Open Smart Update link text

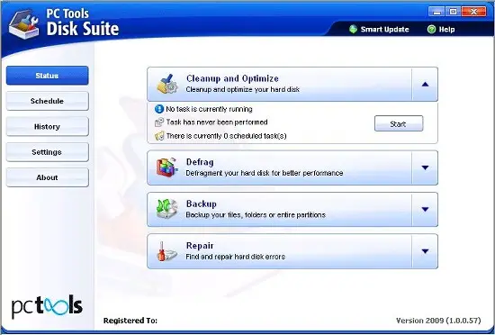pos(385,30)
